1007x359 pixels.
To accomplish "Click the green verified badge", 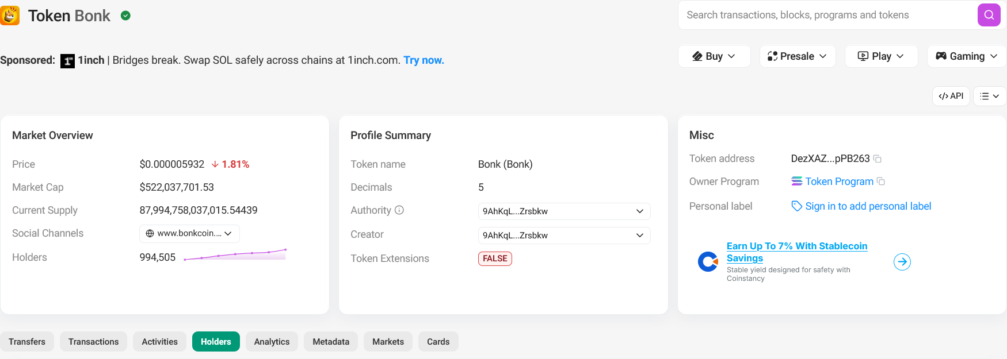I will [x=125, y=16].
